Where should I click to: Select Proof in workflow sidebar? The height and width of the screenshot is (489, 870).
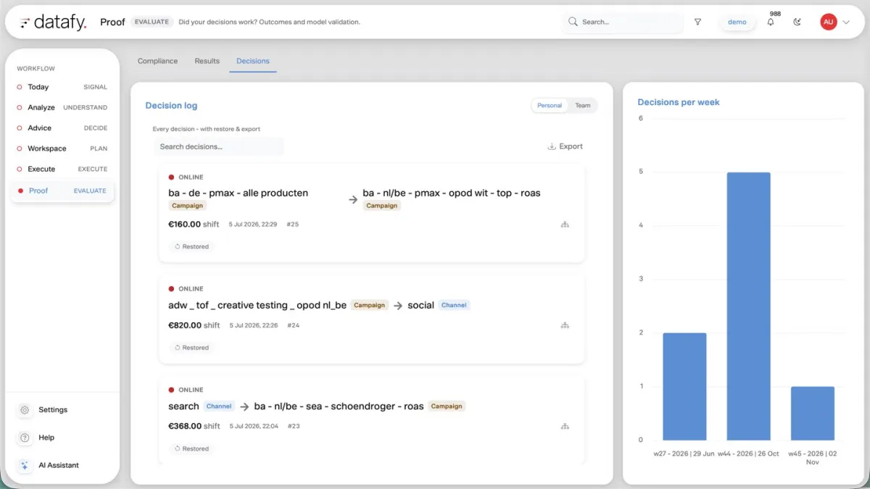click(62, 191)
